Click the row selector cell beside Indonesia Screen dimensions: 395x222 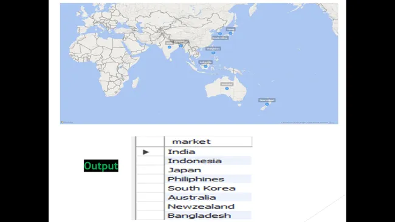tap(150, 161)
